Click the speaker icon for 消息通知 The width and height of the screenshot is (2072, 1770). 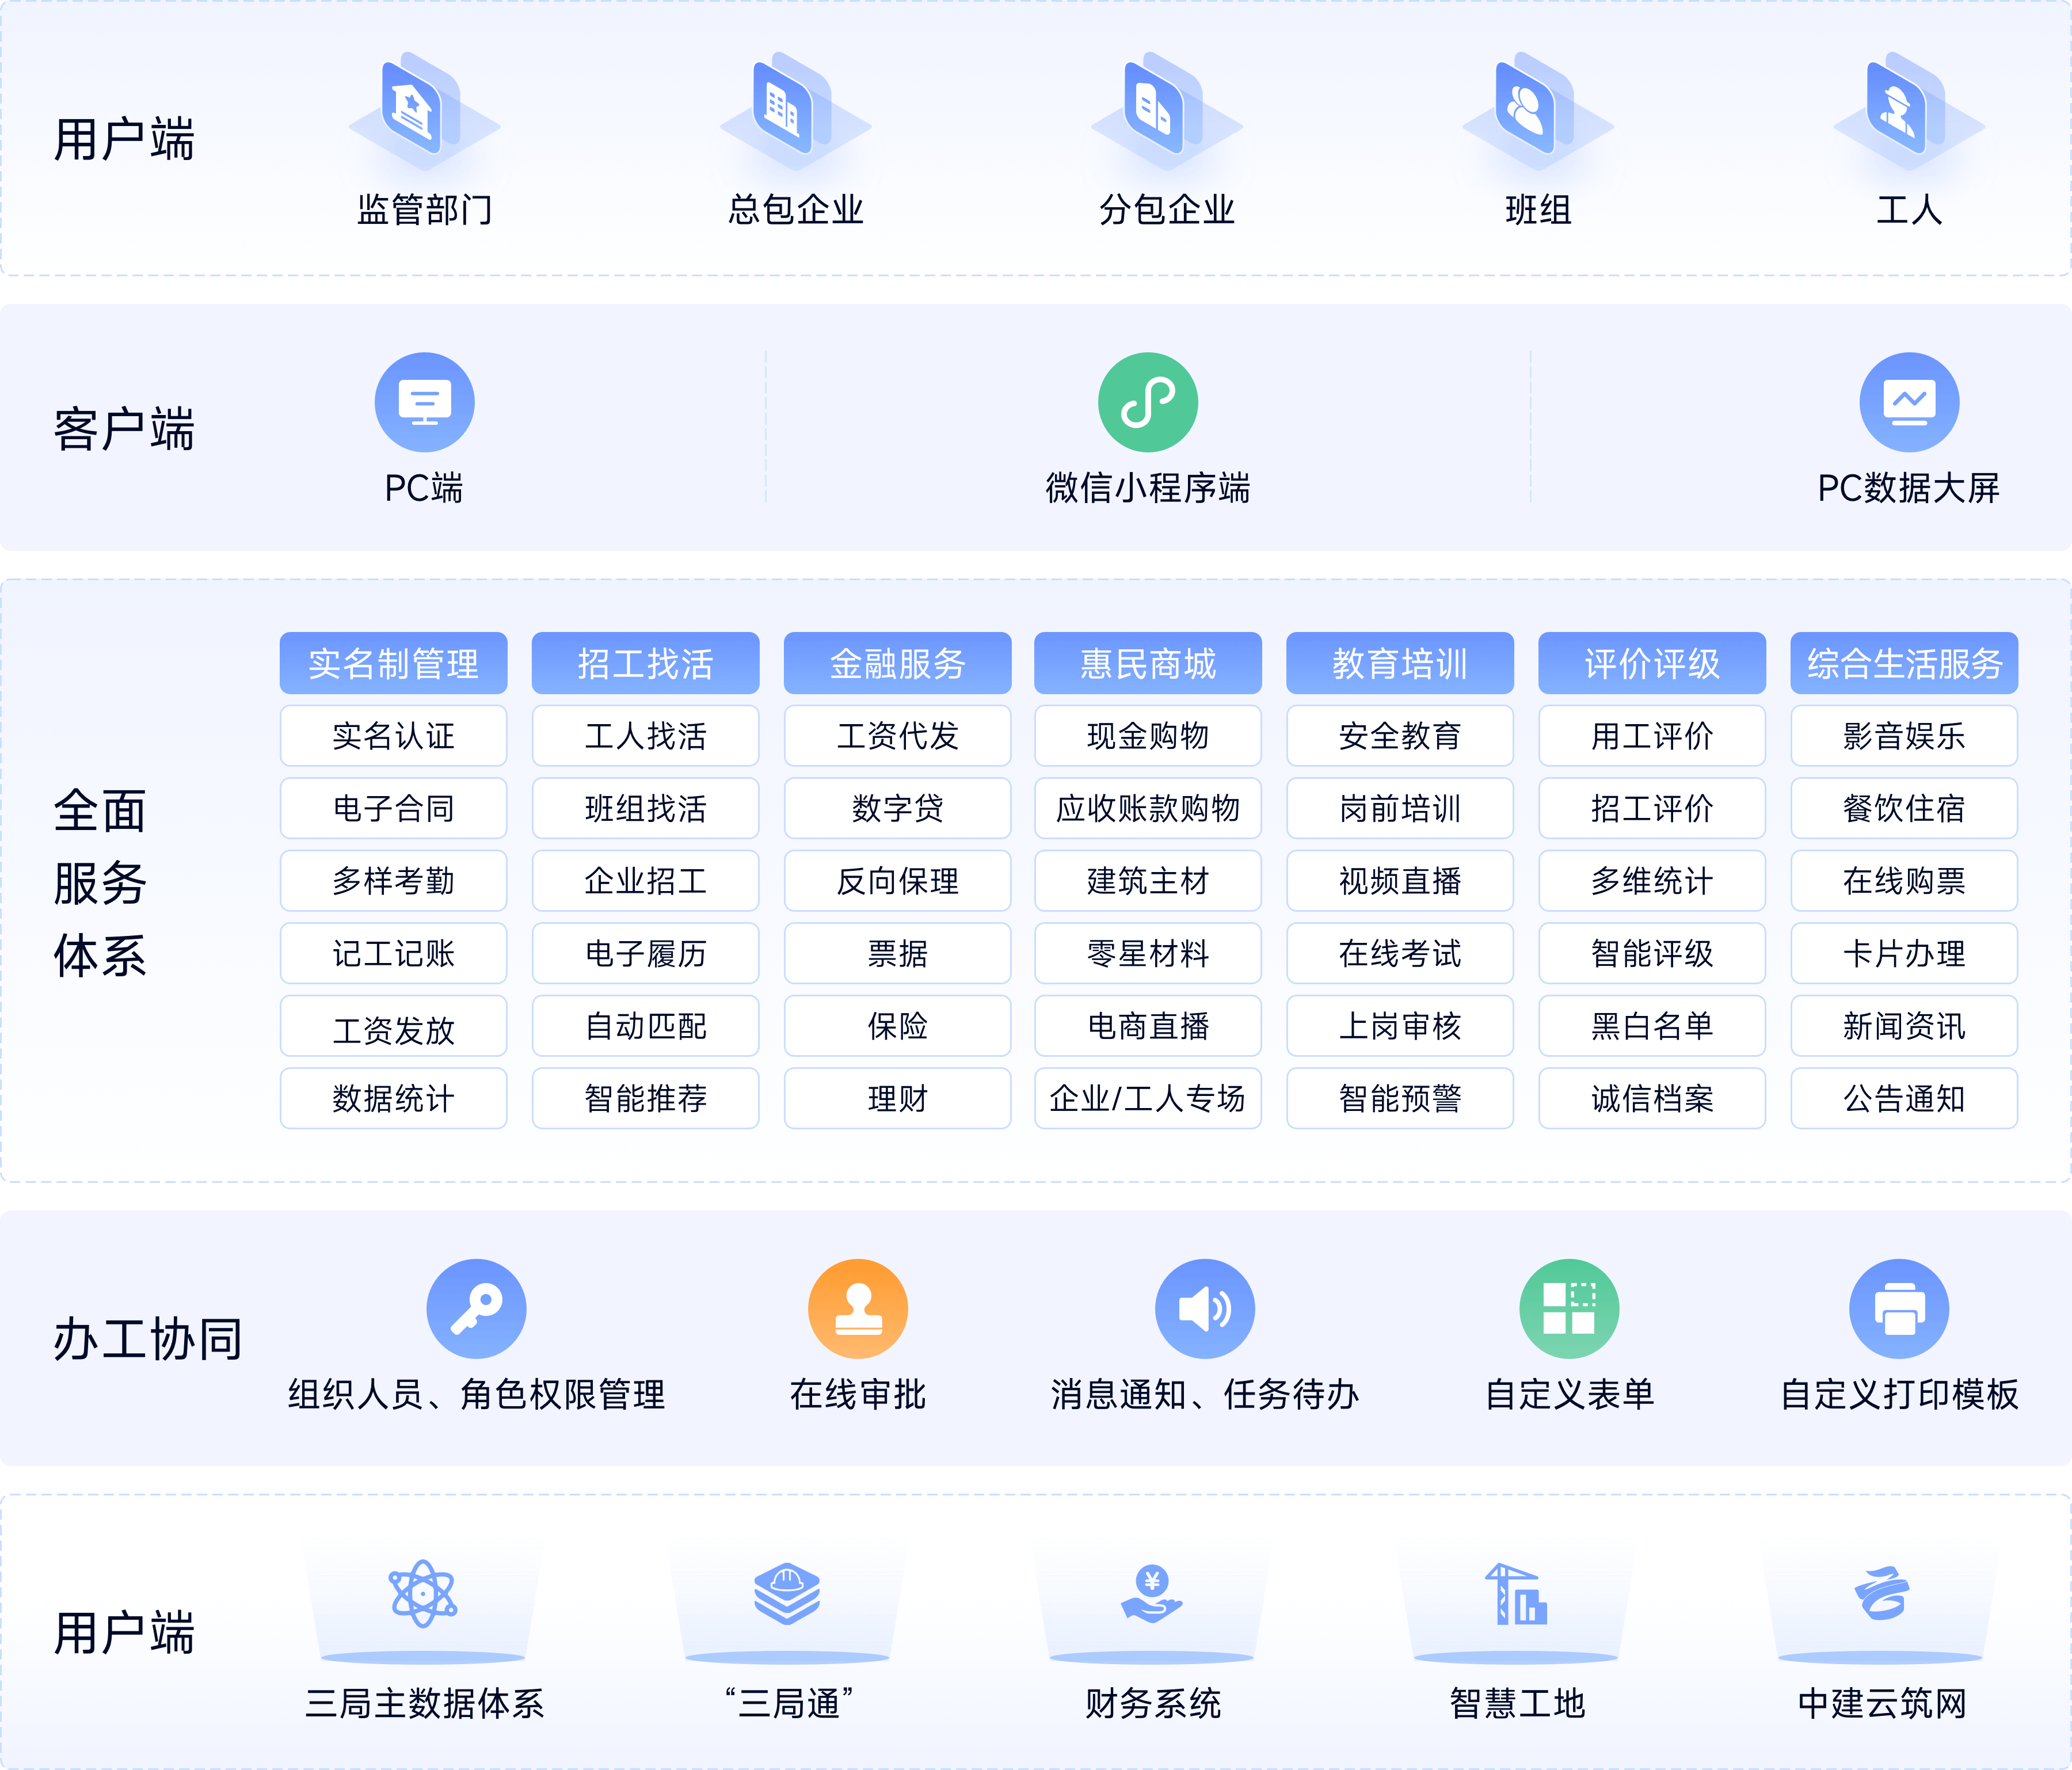pos(1204,1308)
